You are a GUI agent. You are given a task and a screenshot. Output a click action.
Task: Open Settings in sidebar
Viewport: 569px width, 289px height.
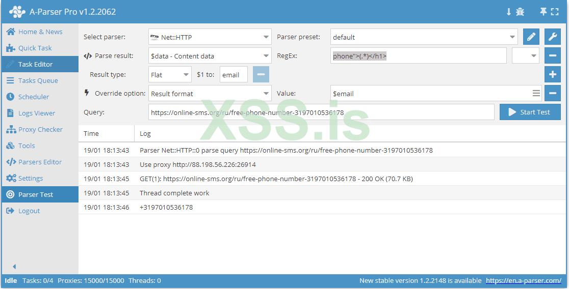coord(40,179)
